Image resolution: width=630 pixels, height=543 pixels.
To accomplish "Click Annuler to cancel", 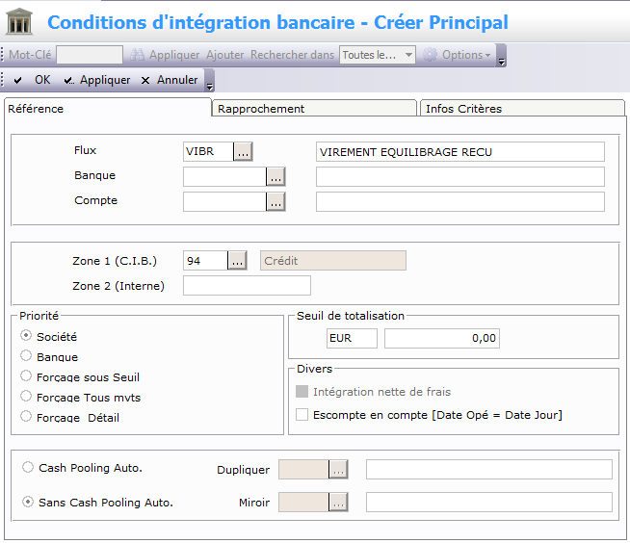I will point(170,80).
